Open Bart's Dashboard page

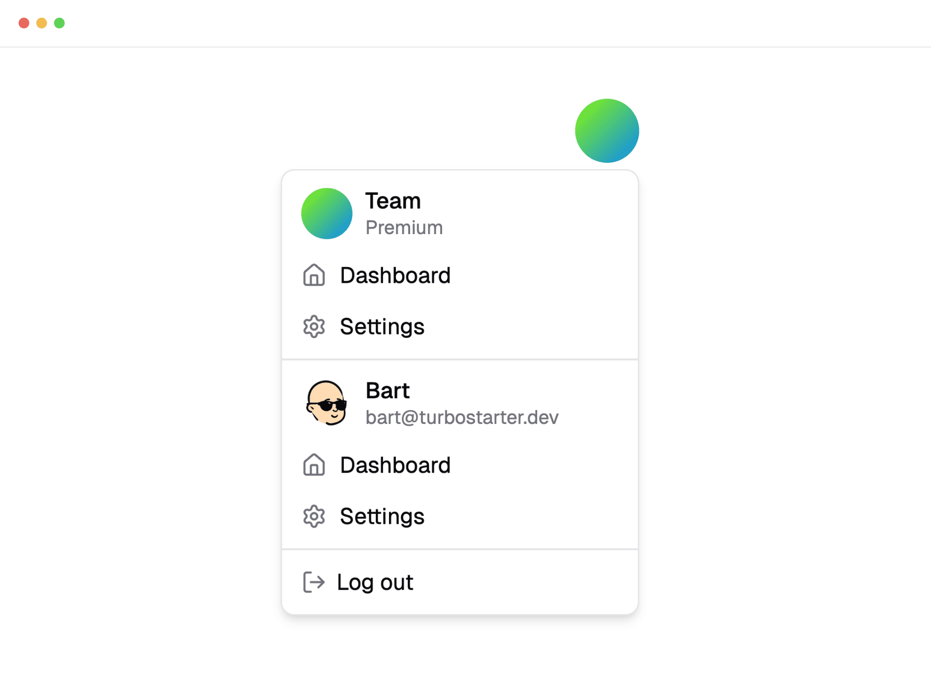click(x=395, y=465)
